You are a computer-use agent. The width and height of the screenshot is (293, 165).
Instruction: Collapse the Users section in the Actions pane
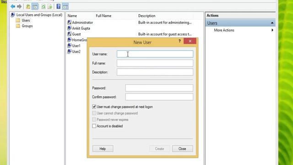[x=272, y=23]
